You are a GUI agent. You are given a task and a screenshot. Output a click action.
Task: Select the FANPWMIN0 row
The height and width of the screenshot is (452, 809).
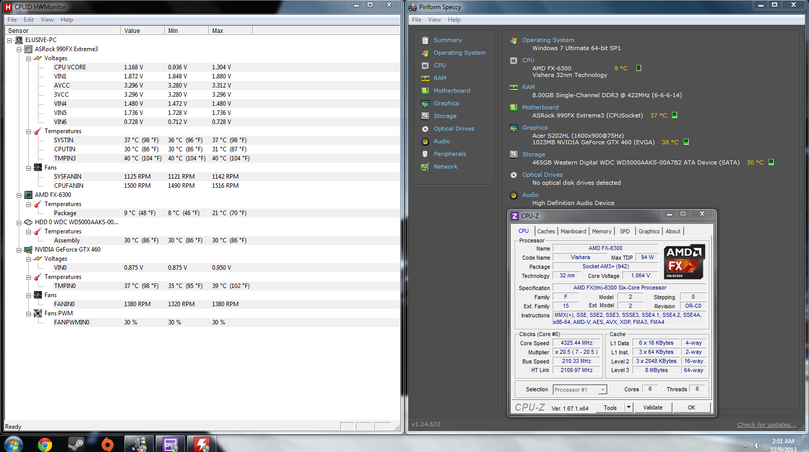tap(202, 322)
